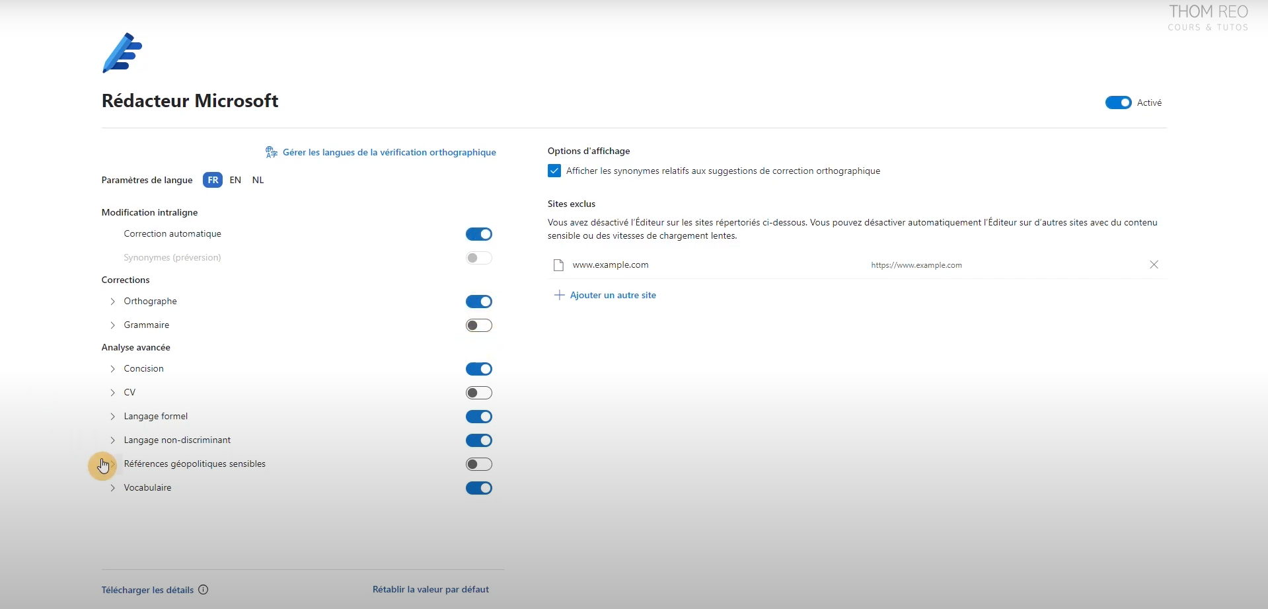Click the https://www.example.com URL text
Image resolution: width=1268 pixels, height=609 pixels.
pos(916,265)
